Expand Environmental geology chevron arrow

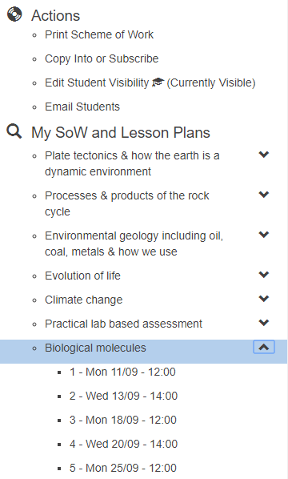coord(263,235)
